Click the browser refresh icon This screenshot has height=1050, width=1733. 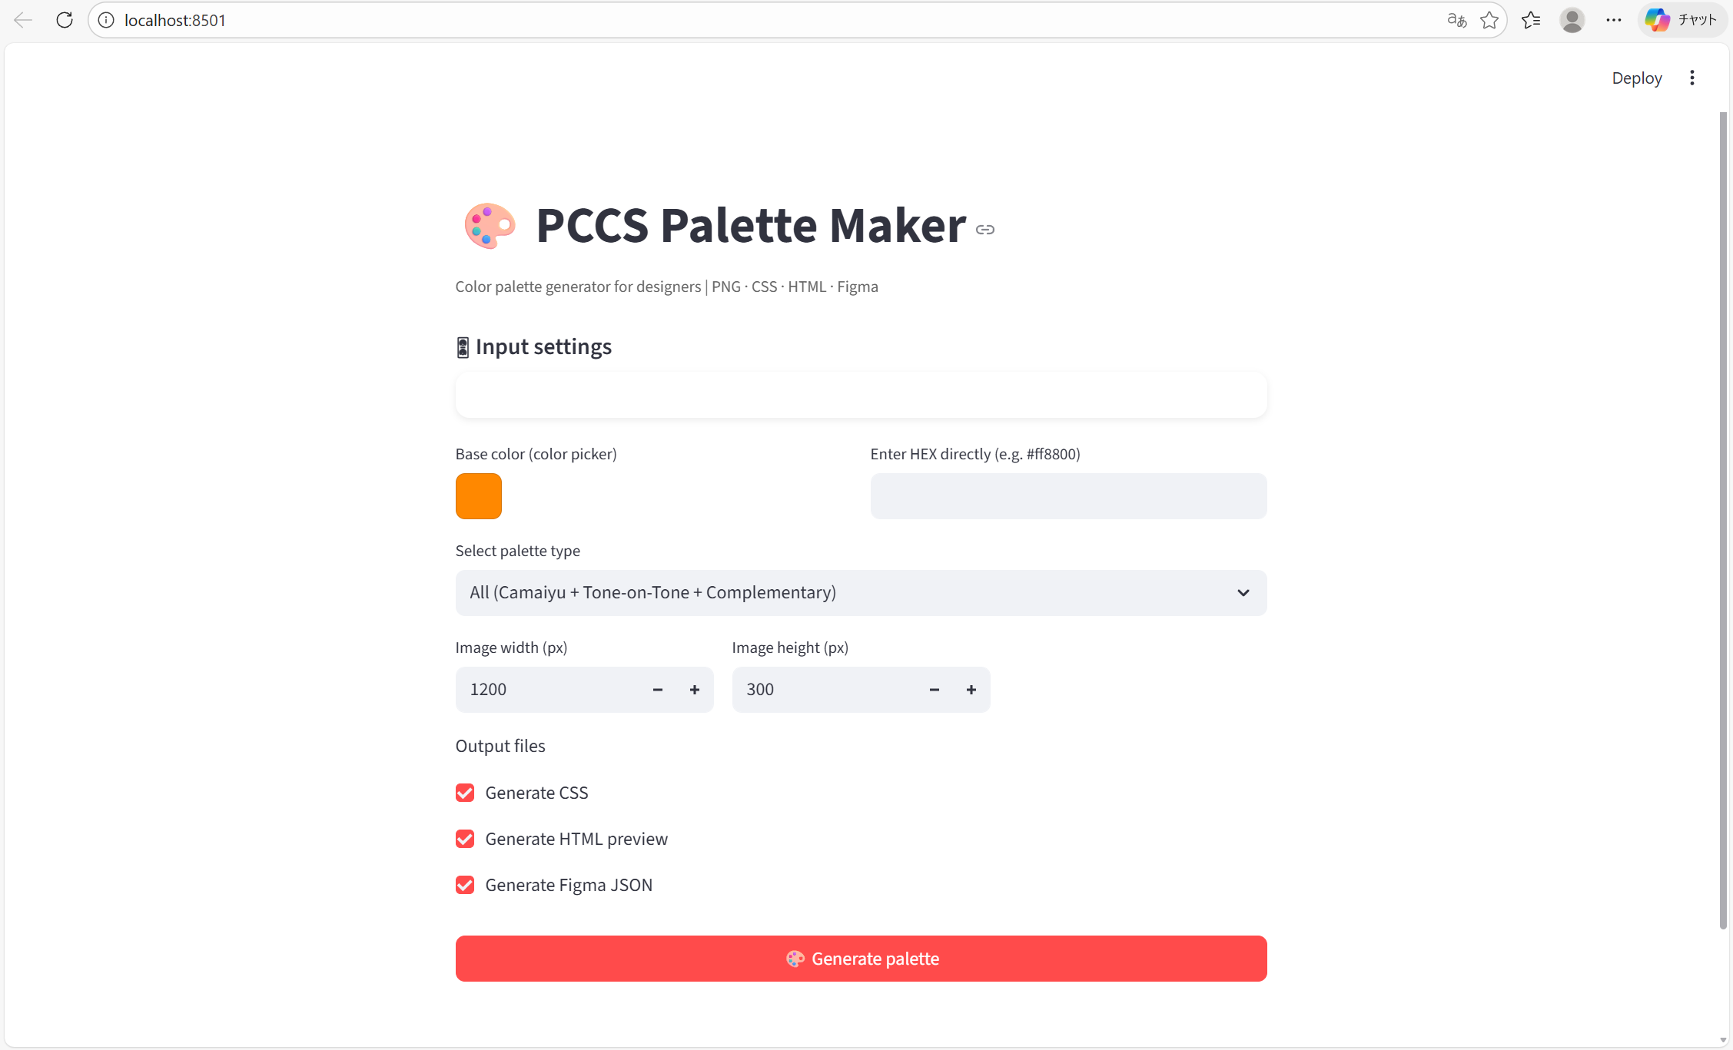pos(65,20)
